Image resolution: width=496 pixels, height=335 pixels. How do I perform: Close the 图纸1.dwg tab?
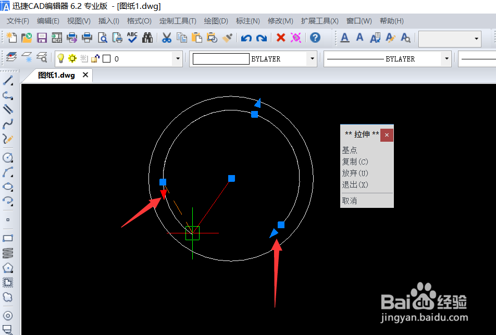pyautogui.click(x=85, y=75)
